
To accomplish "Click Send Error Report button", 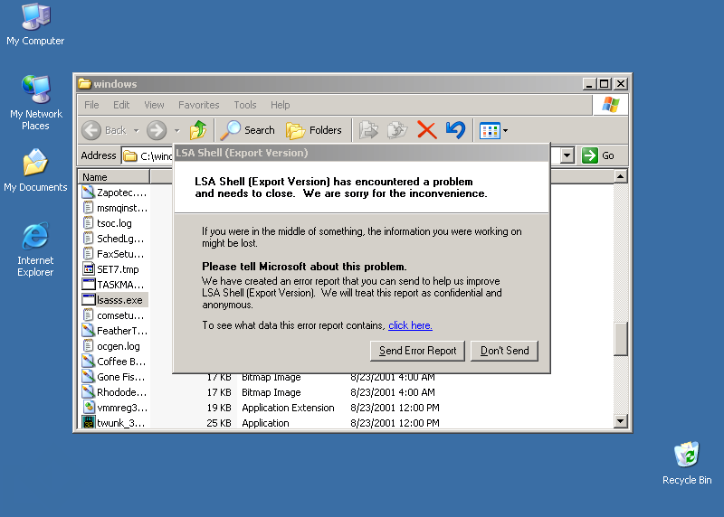I will tap(417, 351).
